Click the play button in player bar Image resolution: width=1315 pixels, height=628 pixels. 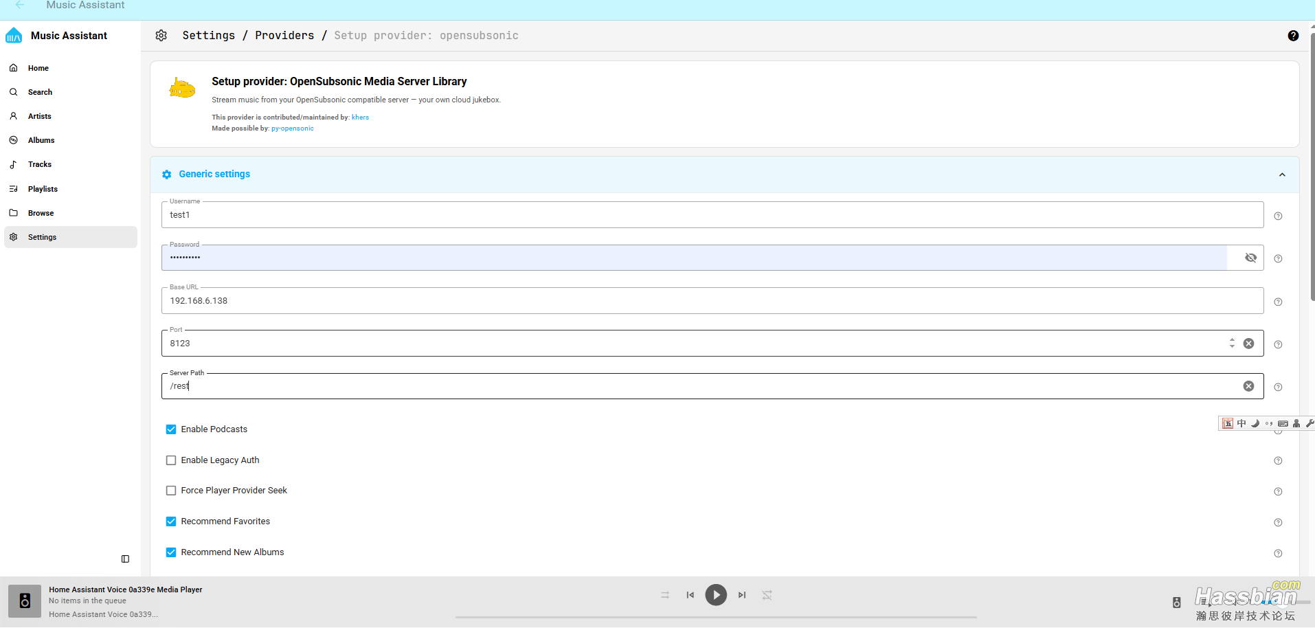pyautogui.click(x=715, y=595)
